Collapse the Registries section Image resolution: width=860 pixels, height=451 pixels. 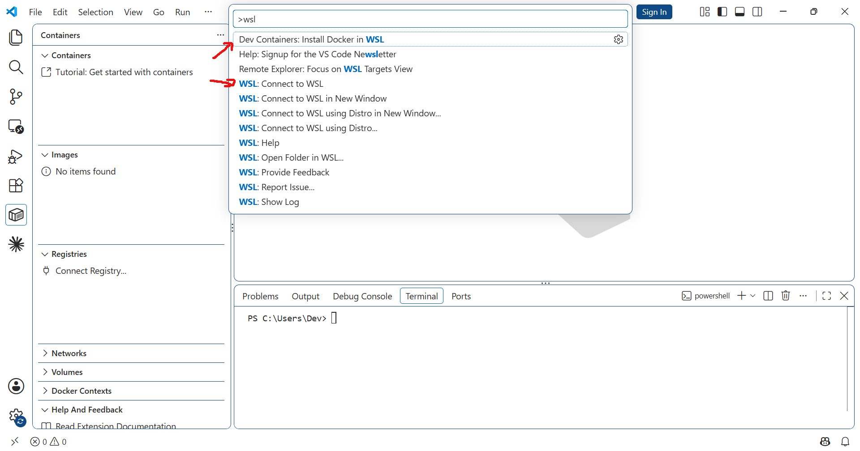[131, 254]
